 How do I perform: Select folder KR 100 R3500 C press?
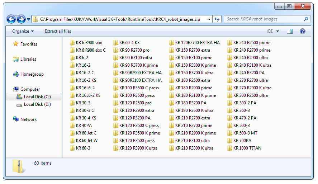[x=136, y=88]
